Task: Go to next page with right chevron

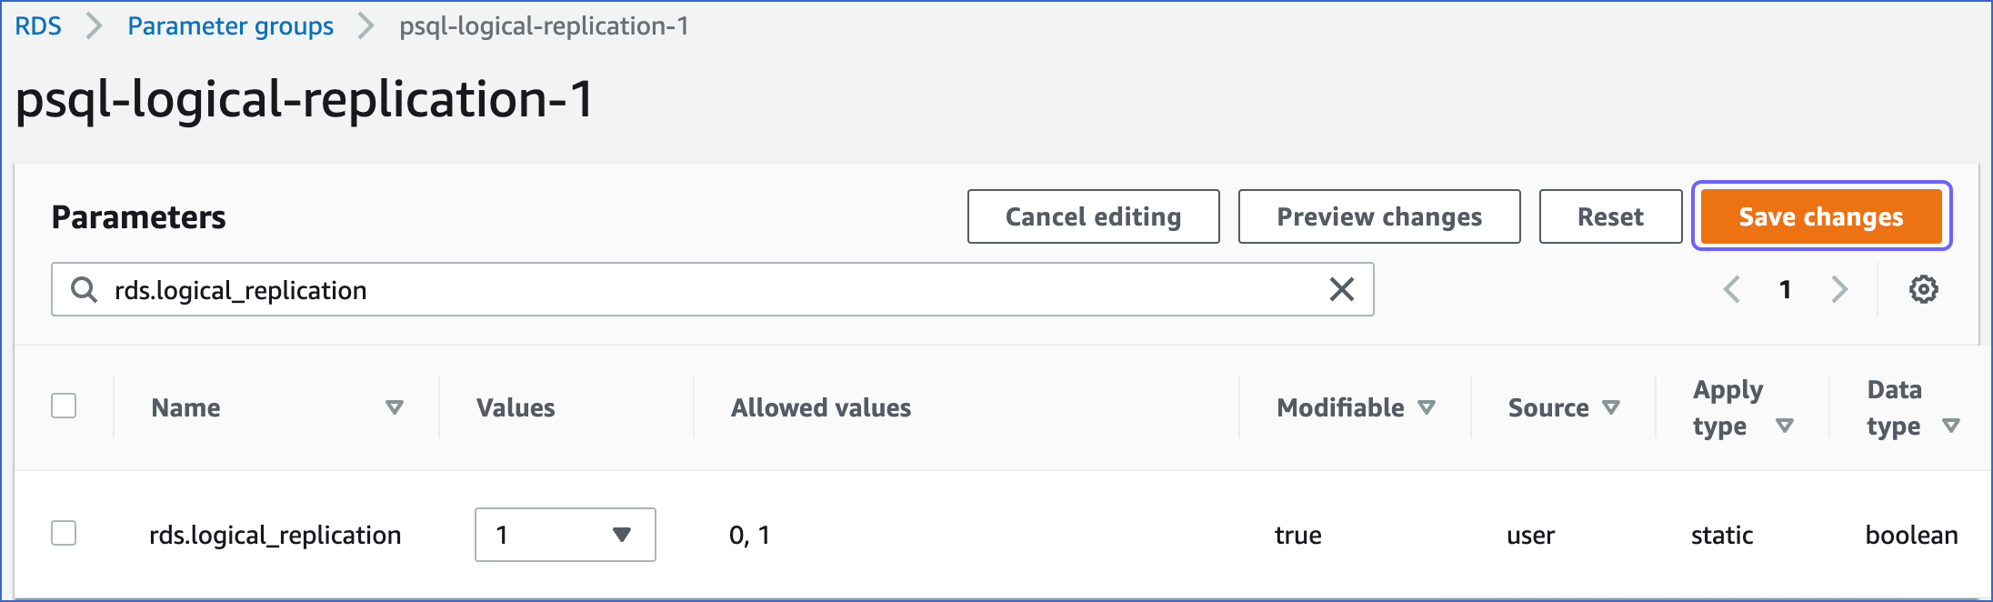Action: pyautogui.click(x=1839, y=289)
